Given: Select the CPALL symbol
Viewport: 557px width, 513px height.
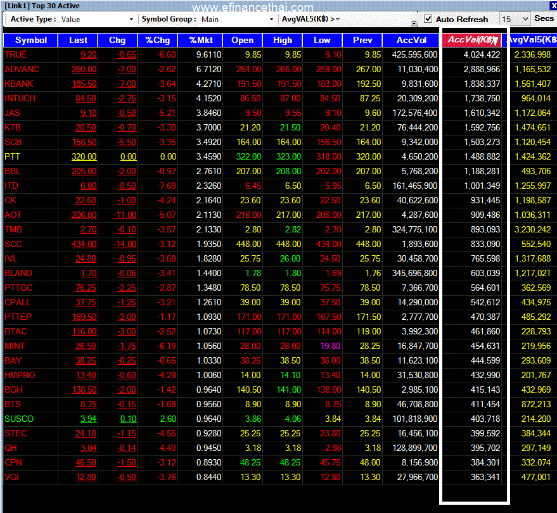Looking at the screenshot, I should click(x=18, y=302).
